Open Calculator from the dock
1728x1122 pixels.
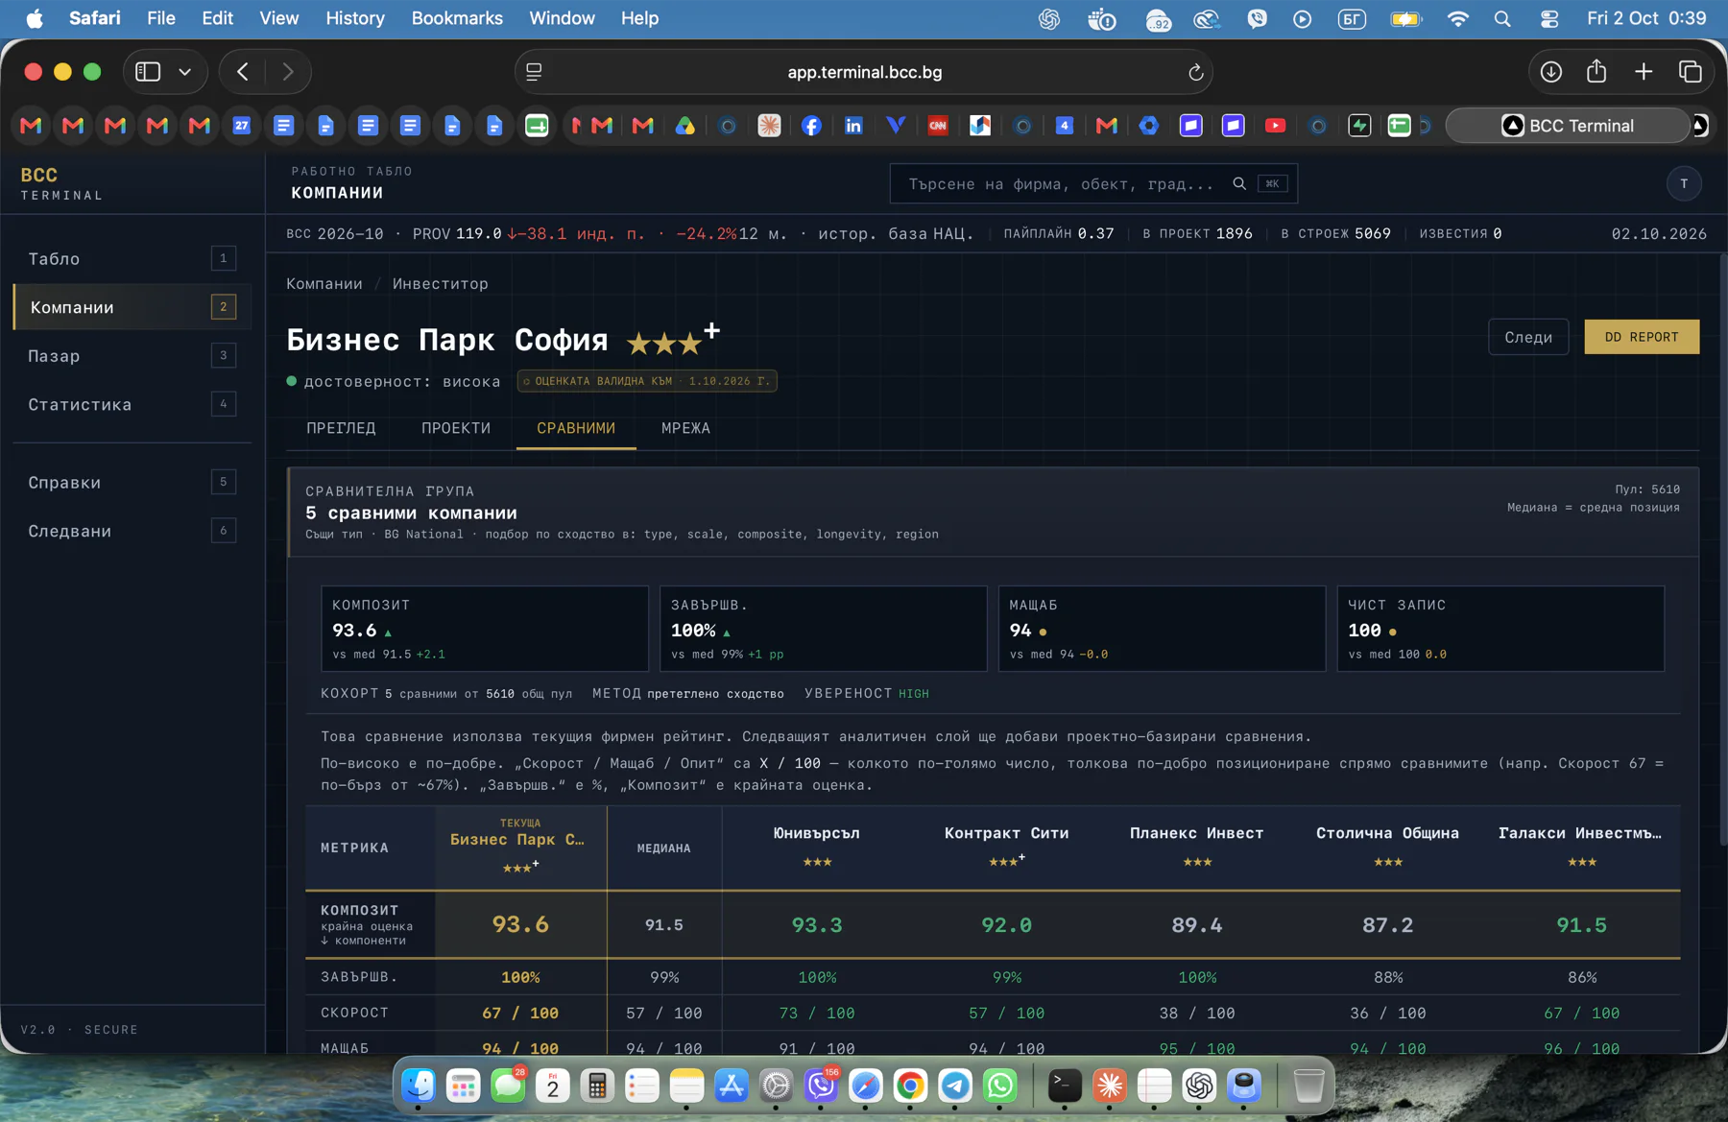(597, 1086)
